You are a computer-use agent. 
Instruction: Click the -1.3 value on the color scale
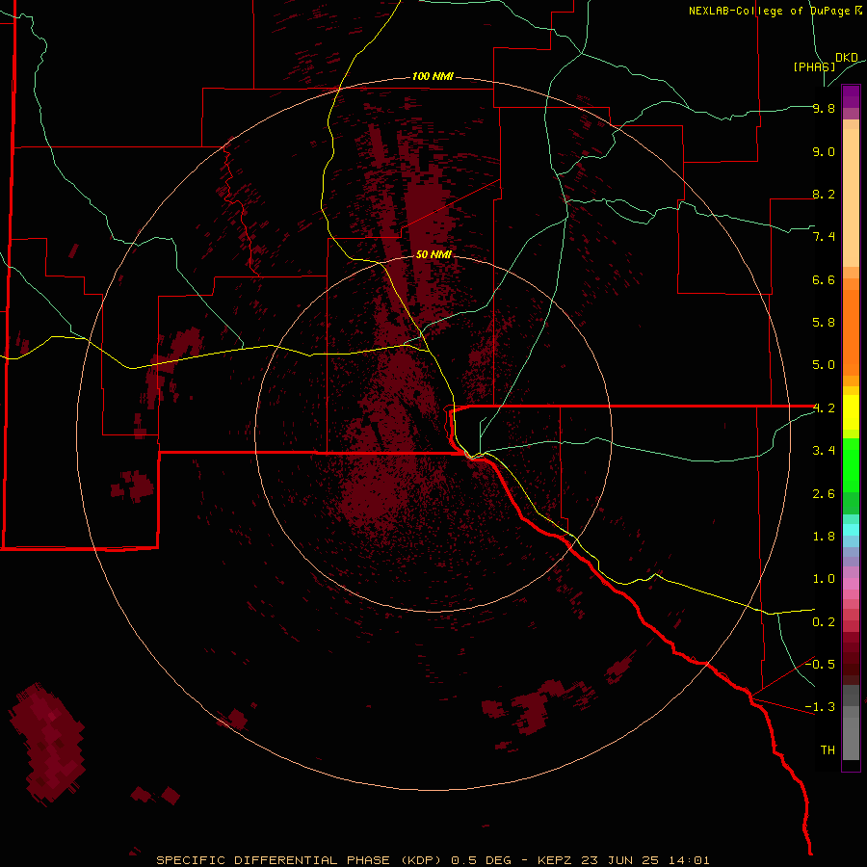(x=820, y=707)
